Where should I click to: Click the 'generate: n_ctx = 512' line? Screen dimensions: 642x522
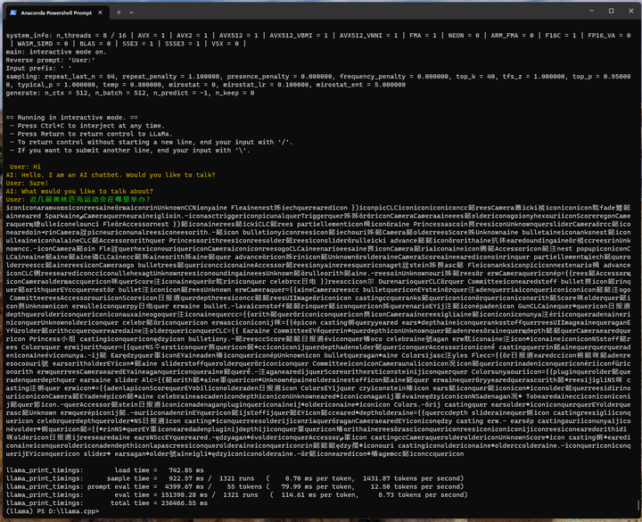130,93
